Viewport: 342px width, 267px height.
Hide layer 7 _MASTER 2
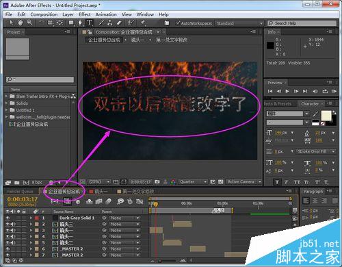point(8,255)
